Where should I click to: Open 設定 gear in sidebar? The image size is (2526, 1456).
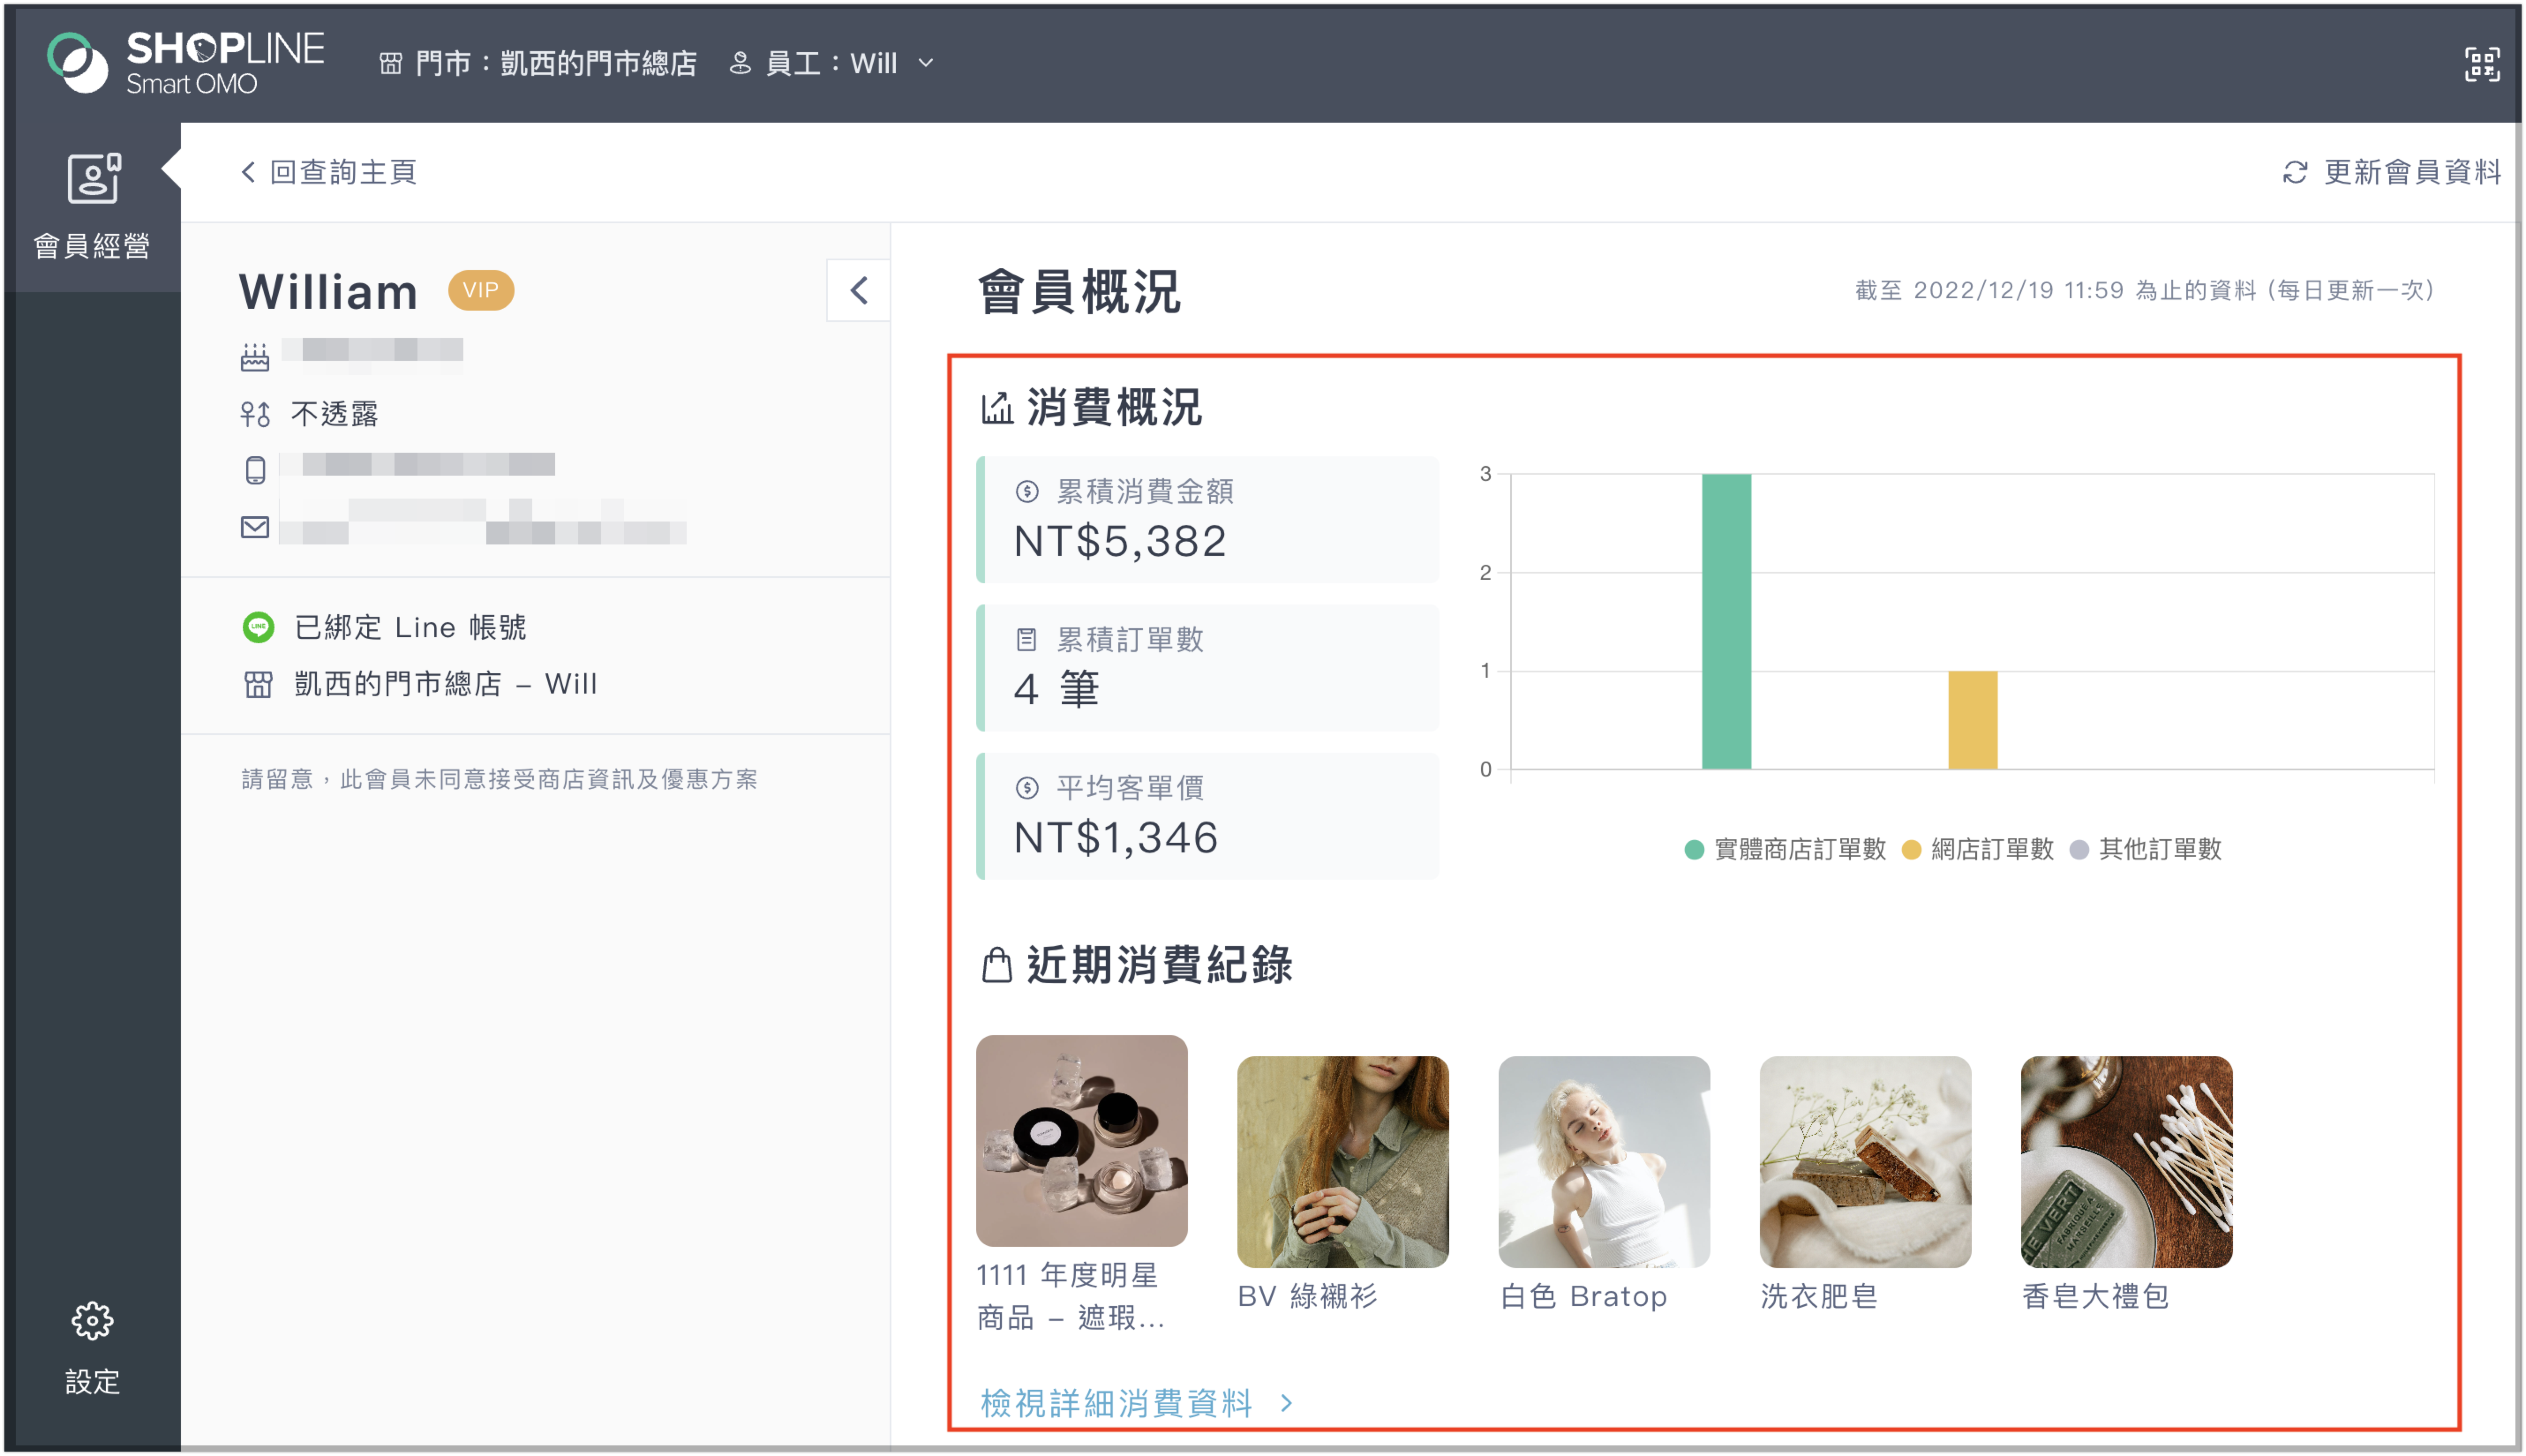tap(92, 1347)
